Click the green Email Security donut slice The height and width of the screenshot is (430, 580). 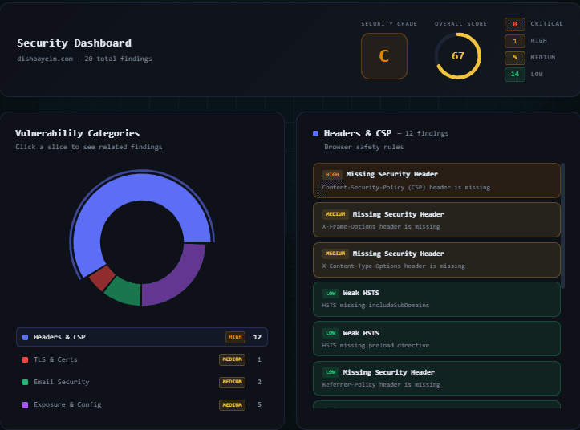click(x=124, y=290)
